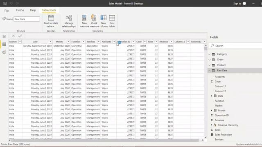Click Sign in link
The width and height of the screenshot is (262, 147).
coord(237,4)
